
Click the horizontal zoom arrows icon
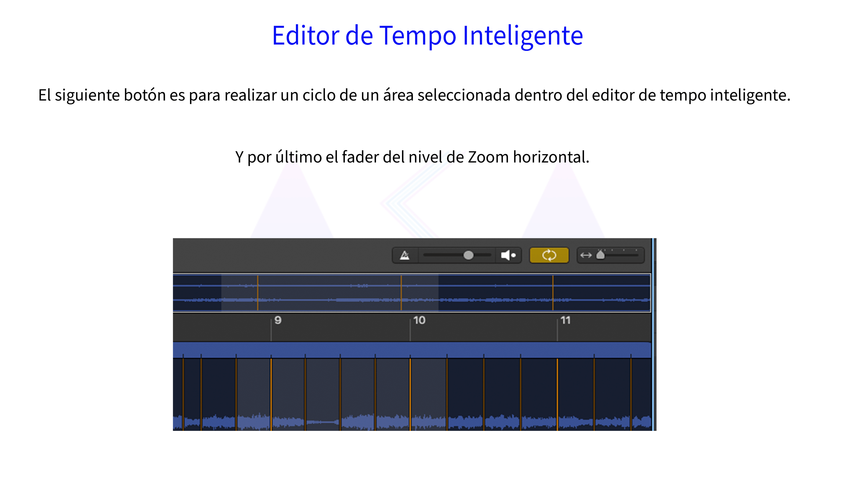586,256
